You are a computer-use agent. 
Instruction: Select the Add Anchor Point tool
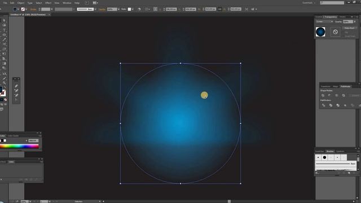[16, 90]
